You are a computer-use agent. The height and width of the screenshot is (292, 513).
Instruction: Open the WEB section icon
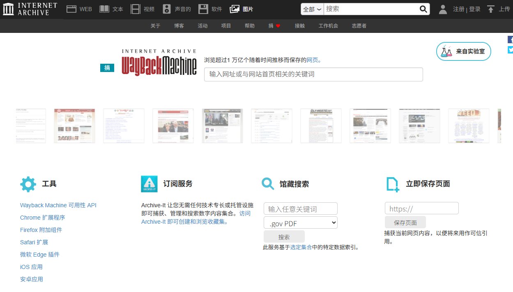click(71, 9)
